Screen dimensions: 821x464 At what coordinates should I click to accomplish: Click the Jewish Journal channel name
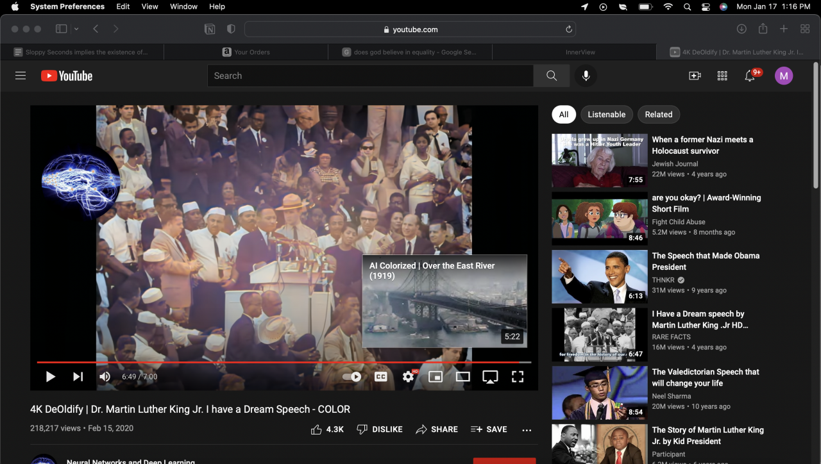(x=675, y=164)
